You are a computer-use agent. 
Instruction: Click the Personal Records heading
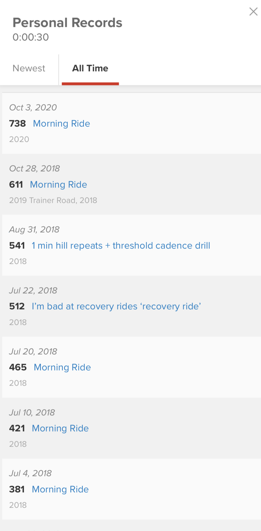67,23
